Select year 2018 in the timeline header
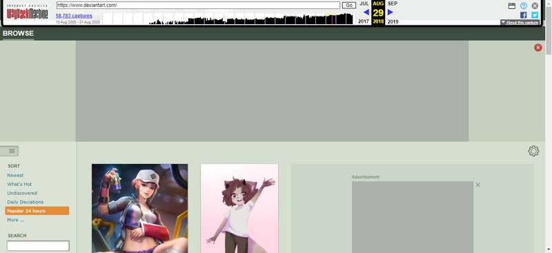The image size is (552, 253). (x=378, y=21)
